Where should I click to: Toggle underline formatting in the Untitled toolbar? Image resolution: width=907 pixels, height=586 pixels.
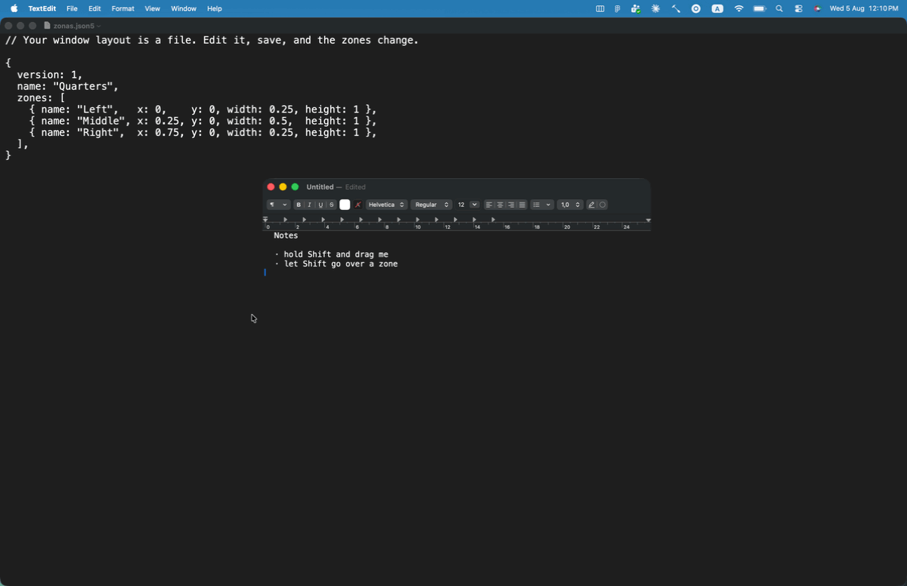point(320,205)
